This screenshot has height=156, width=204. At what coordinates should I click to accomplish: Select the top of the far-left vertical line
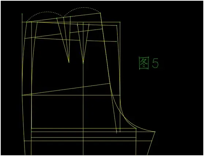[x=22, y=13]
